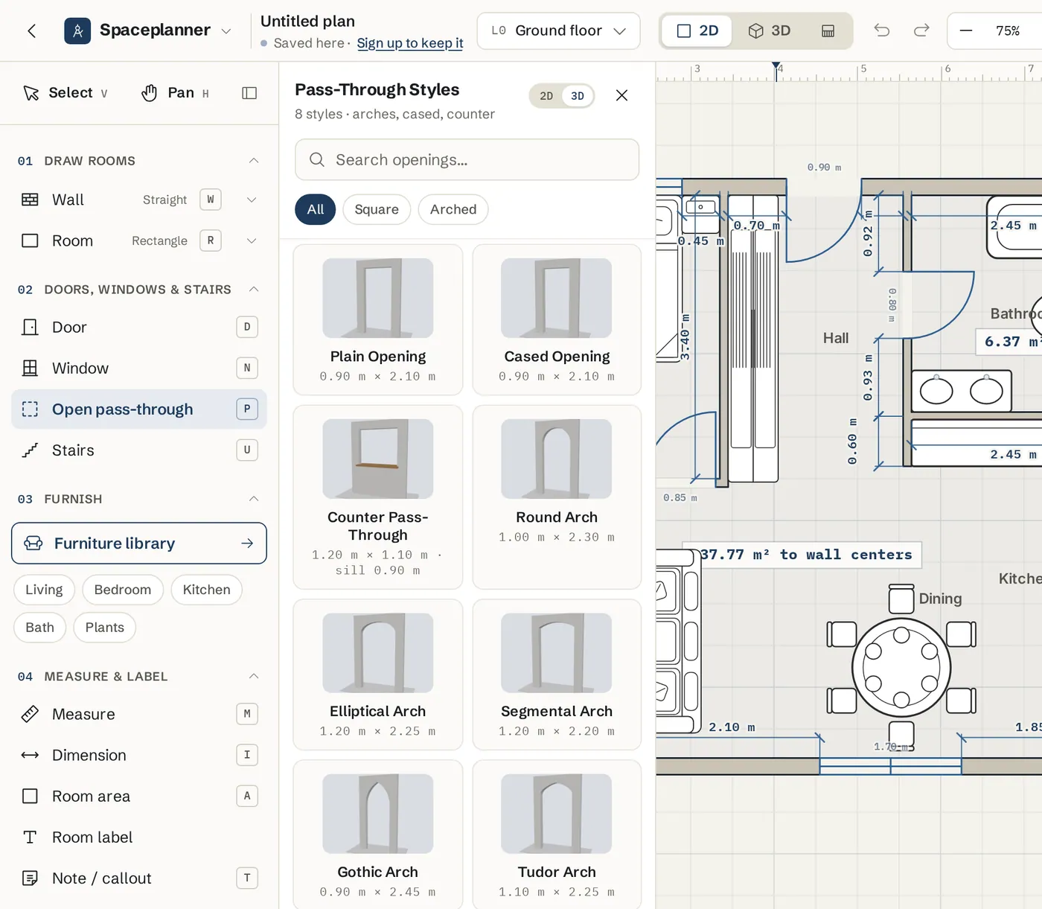Click the back arrow icon
Screen dimensions: 1042x909
click(x=32, y=31)
